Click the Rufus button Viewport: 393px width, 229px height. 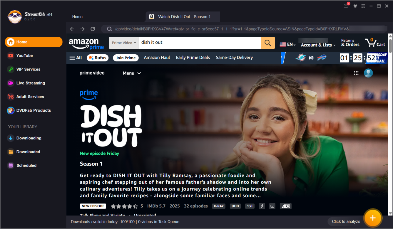tap(98, 58)
